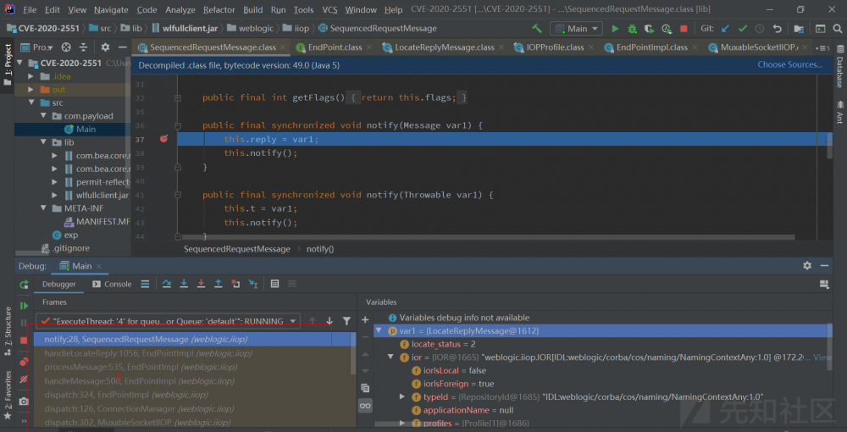Toggle the glasses watches view icon
This screenshot has width=847, height=432.
click(x=365, y=406)
